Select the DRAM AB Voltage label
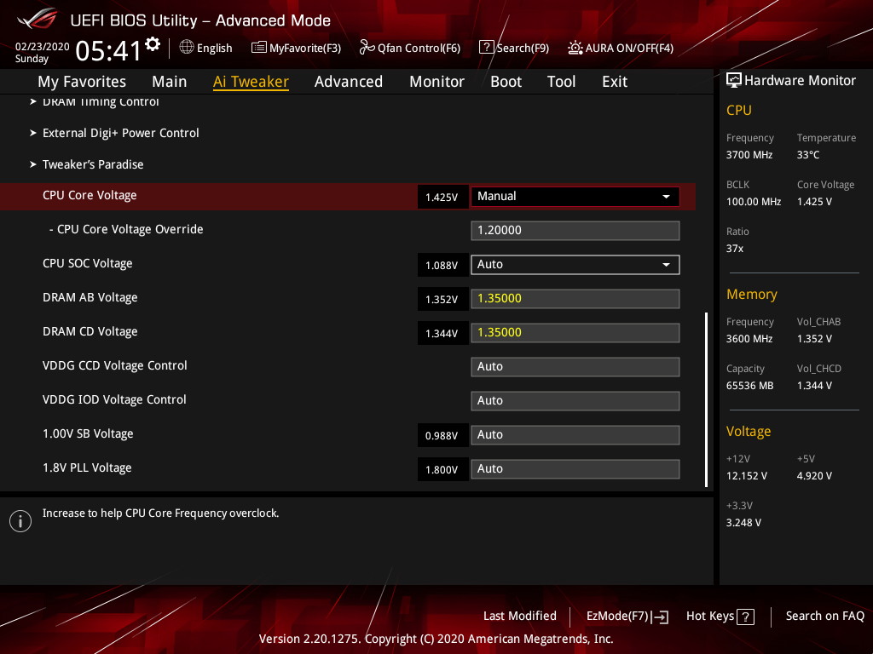The image size is (873, 654). tap(90, 297)
